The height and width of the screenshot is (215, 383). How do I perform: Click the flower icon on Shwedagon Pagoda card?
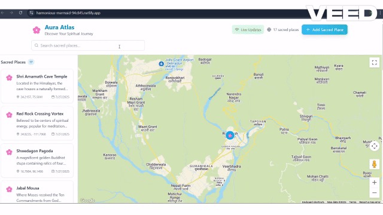10,152
